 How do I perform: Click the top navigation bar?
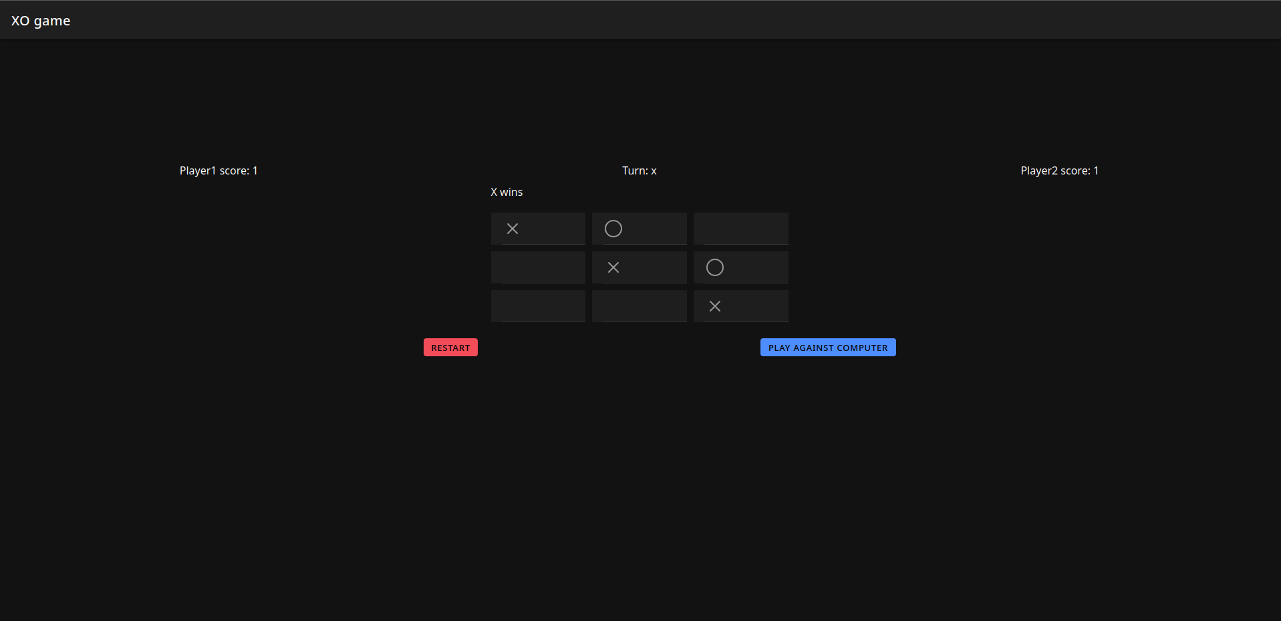[x=640, y=19]
